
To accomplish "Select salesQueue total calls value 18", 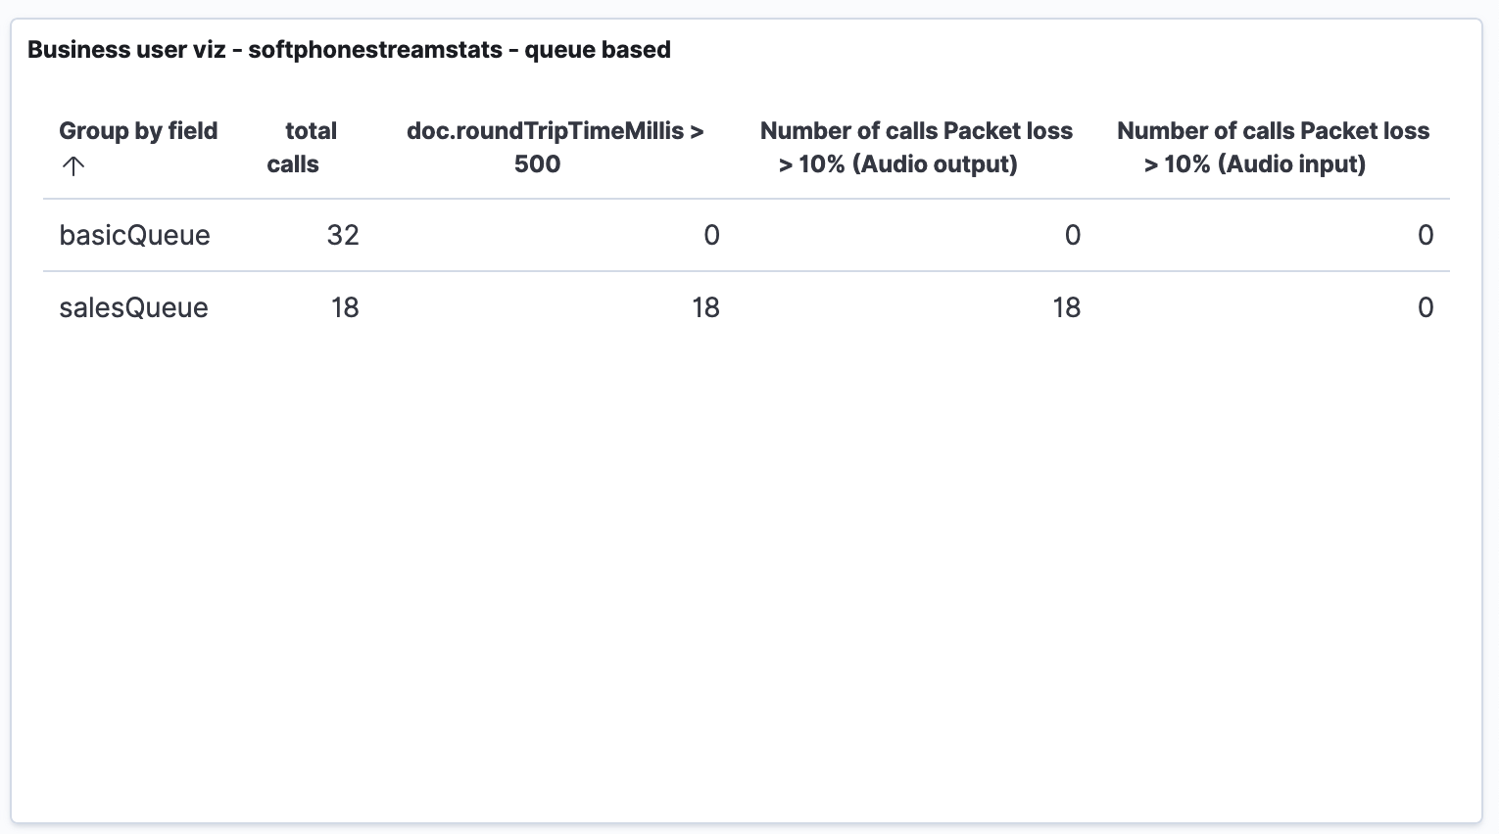I will tap(345, 307).
